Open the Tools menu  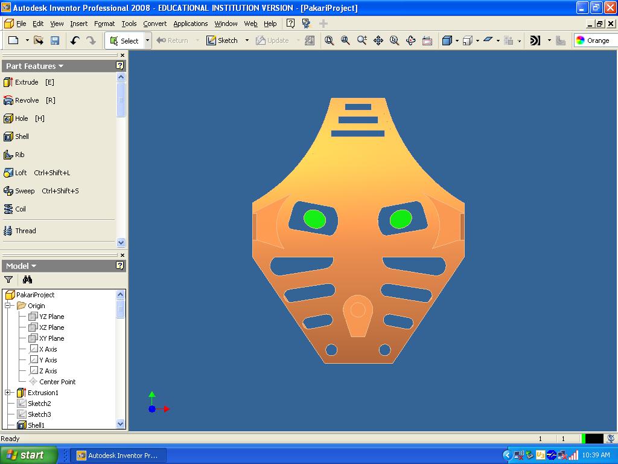(129, 24)
